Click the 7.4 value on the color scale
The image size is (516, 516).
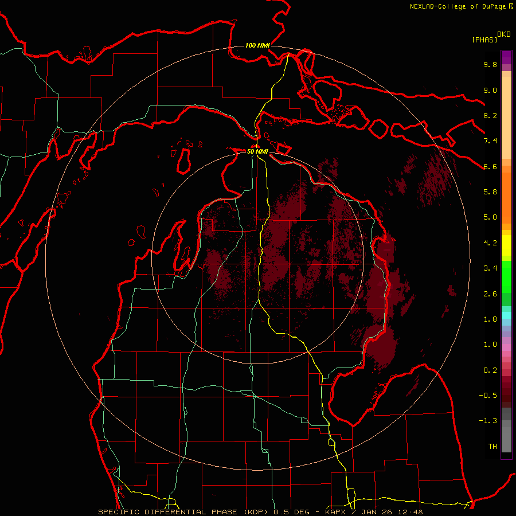click(490, 141)
